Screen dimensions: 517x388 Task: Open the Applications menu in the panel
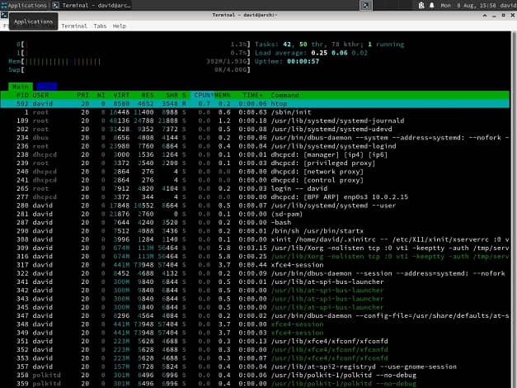point(24,5)
